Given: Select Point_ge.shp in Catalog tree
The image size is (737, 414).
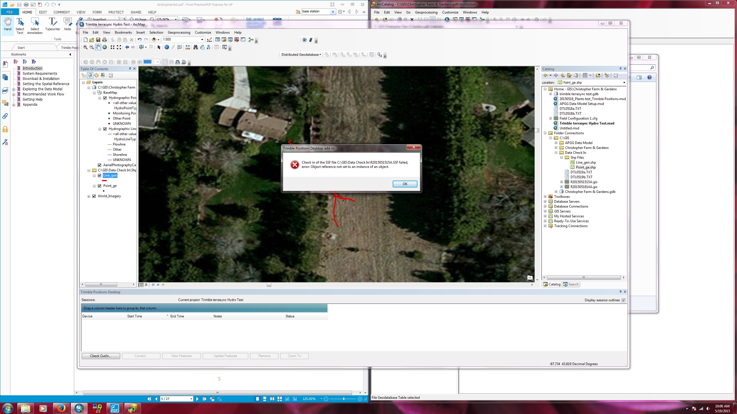Looking at the screenshot, I should (x=586, y=167).
